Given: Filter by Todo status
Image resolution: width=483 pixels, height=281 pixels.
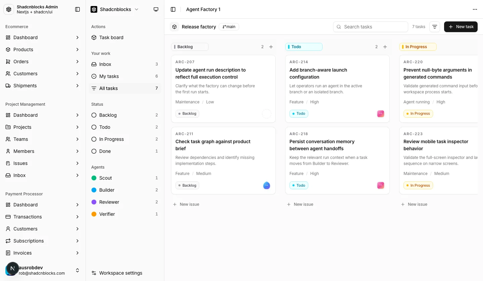Looking at the screenshot, I should pyautogui.click(x=125, y=127).
